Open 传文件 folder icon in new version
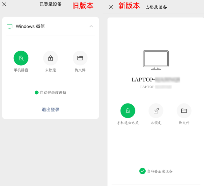 [x=184, y=111]
